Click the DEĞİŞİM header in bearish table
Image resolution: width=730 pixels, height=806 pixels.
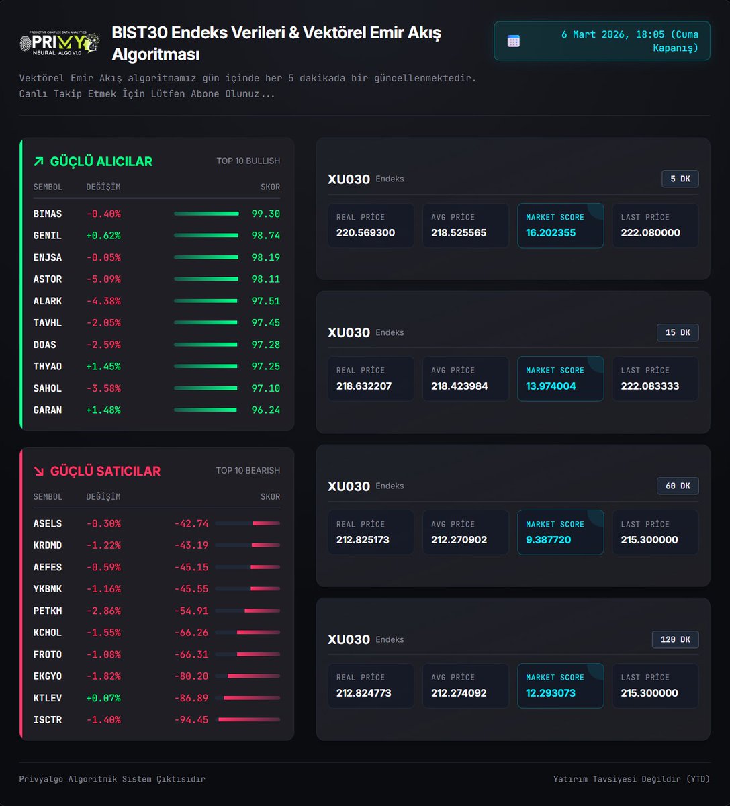[x=103, y=496]
